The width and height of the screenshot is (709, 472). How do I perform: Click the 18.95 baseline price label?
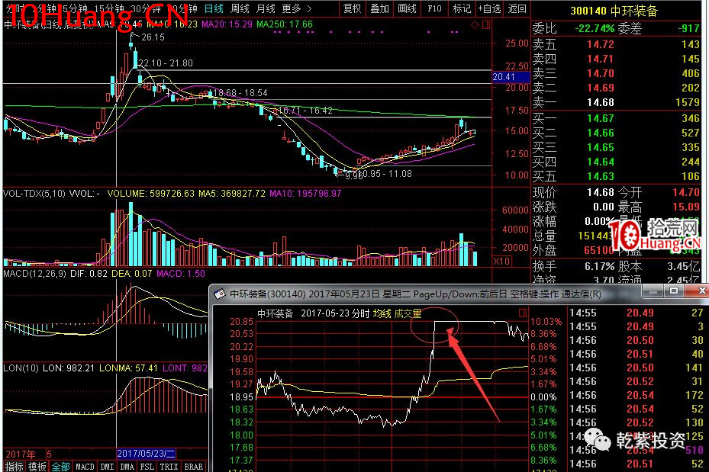241,397
